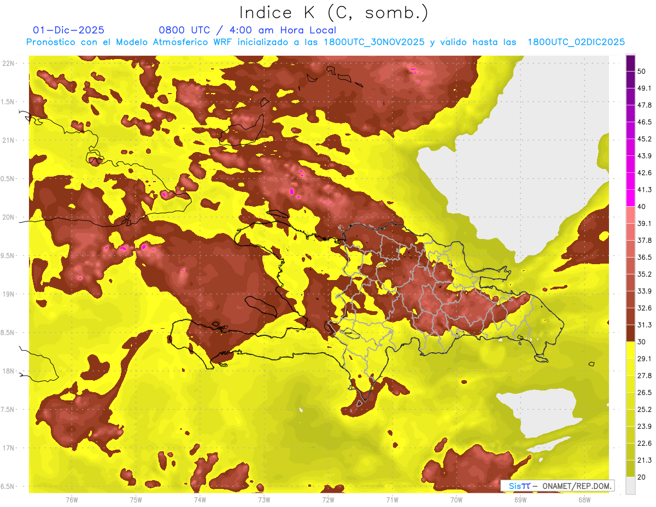Click the legend value "23.9"
656x507 pixels.
[x=645, y=426]
